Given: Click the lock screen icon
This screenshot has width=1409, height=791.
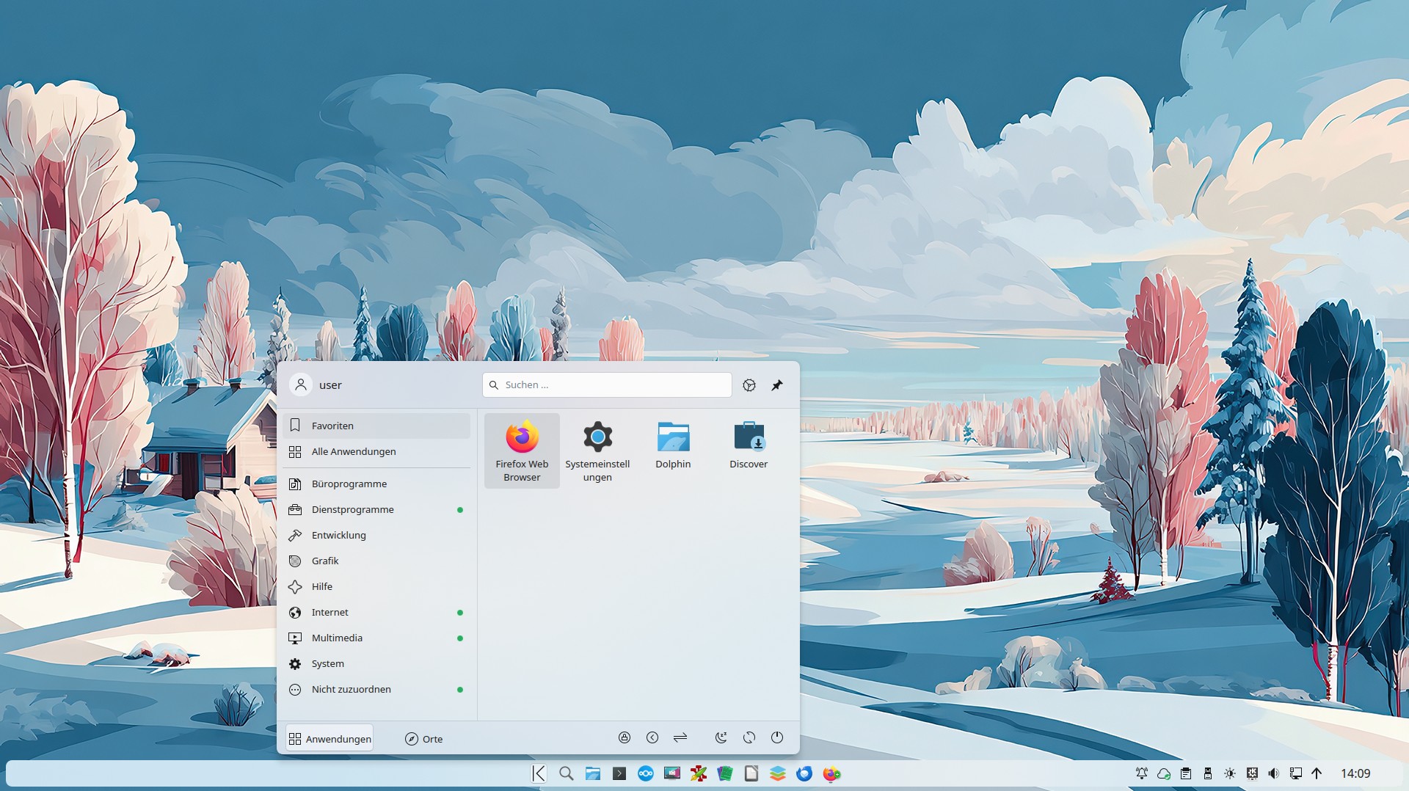Looking at the screenshot, I should [x=625, y=737].
